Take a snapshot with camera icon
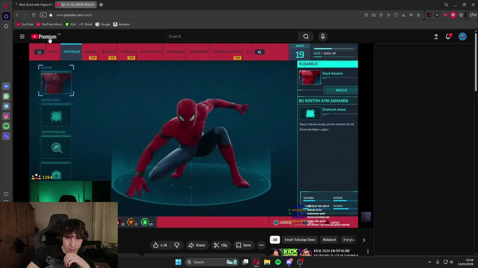The image size is (478, 268). (x=373, y=15)
